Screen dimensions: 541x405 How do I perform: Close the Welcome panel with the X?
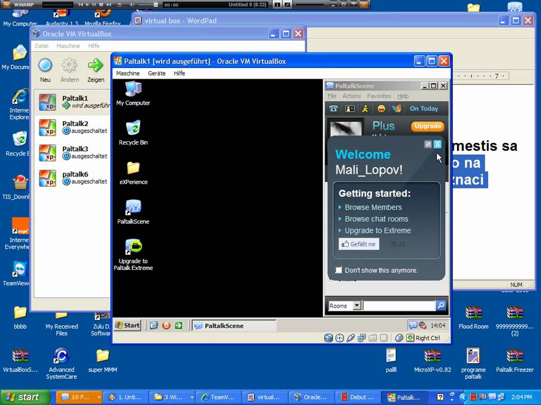tap(437, 145)
